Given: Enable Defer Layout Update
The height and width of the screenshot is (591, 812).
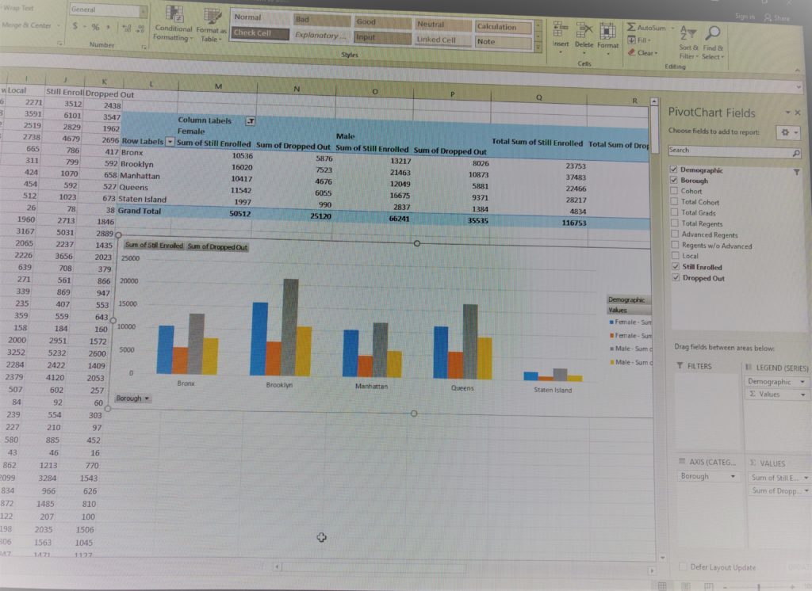Looking at the screenshot, I should click(x=683, y=566).
